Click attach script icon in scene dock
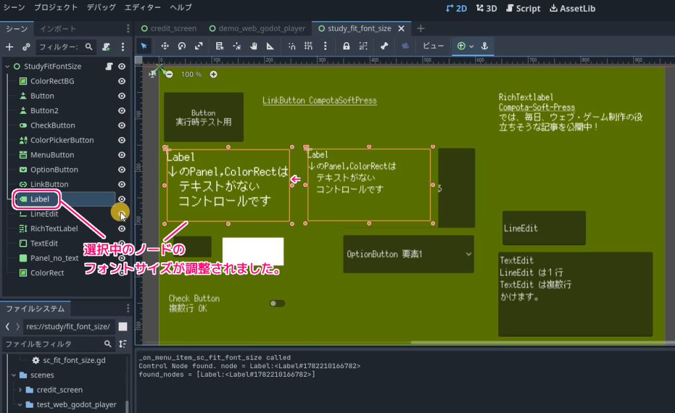Image resolution: width=675 pixels, height=413 pixels. pyautogui.click(x=106, y=47)
